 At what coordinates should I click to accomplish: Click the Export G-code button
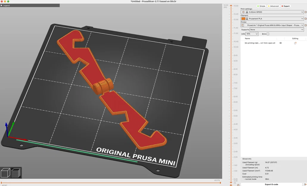271,185
